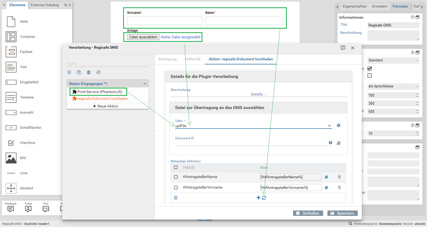
Task: Click help icon next to Datei dropdown
Action: click(x=339, y=125)
